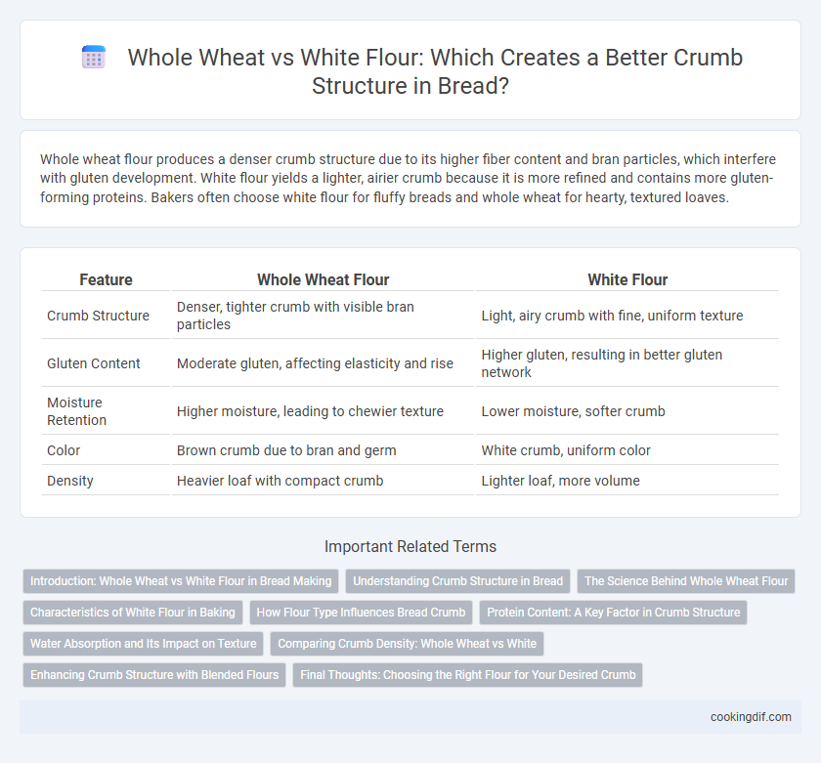Open 'Final Thoughts: Choosing the Right Flour' tag
The height and width of the screenshot is (763, 821).
click(467, 675)
